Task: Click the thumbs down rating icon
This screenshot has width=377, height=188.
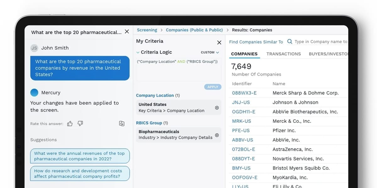Action: (x=80, y=124)
